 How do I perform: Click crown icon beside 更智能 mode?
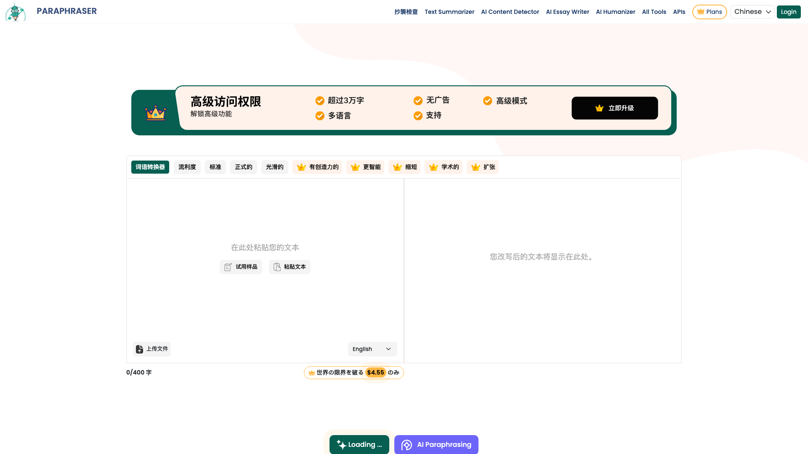coord(355,167)
